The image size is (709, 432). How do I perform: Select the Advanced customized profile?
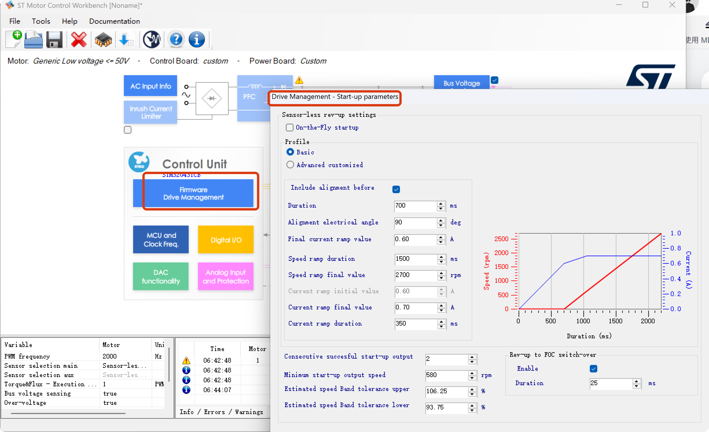pyautogui.click(x=290, y=165)
